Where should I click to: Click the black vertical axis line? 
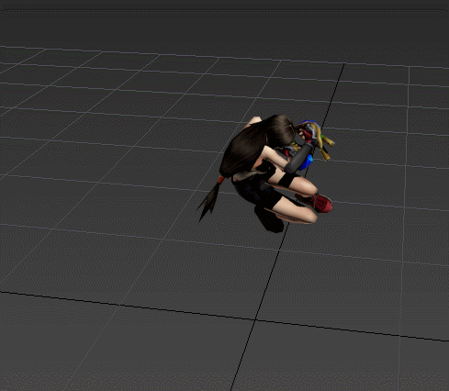[287, 227]
